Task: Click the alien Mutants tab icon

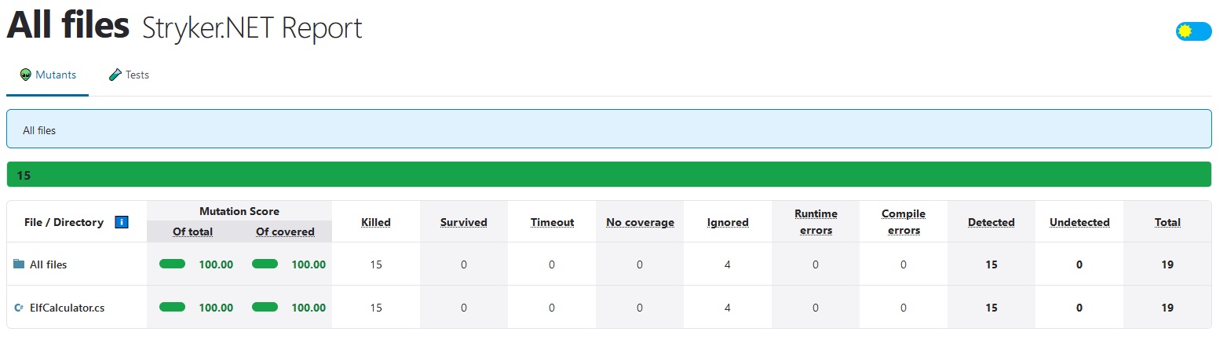Action: point(26,75)
